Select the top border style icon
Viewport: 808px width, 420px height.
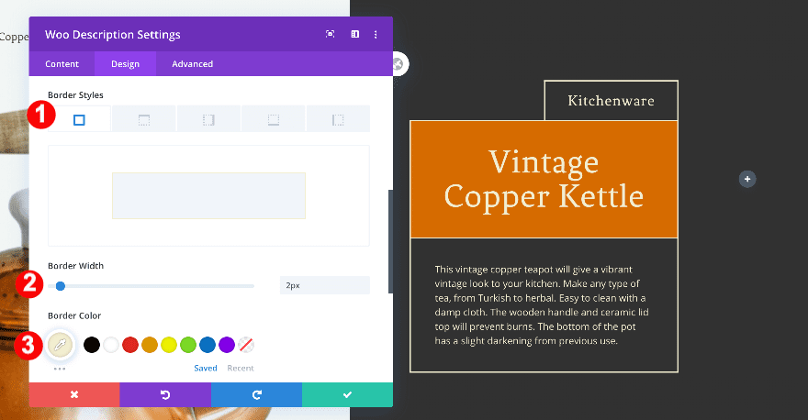(x=144, y=119)
